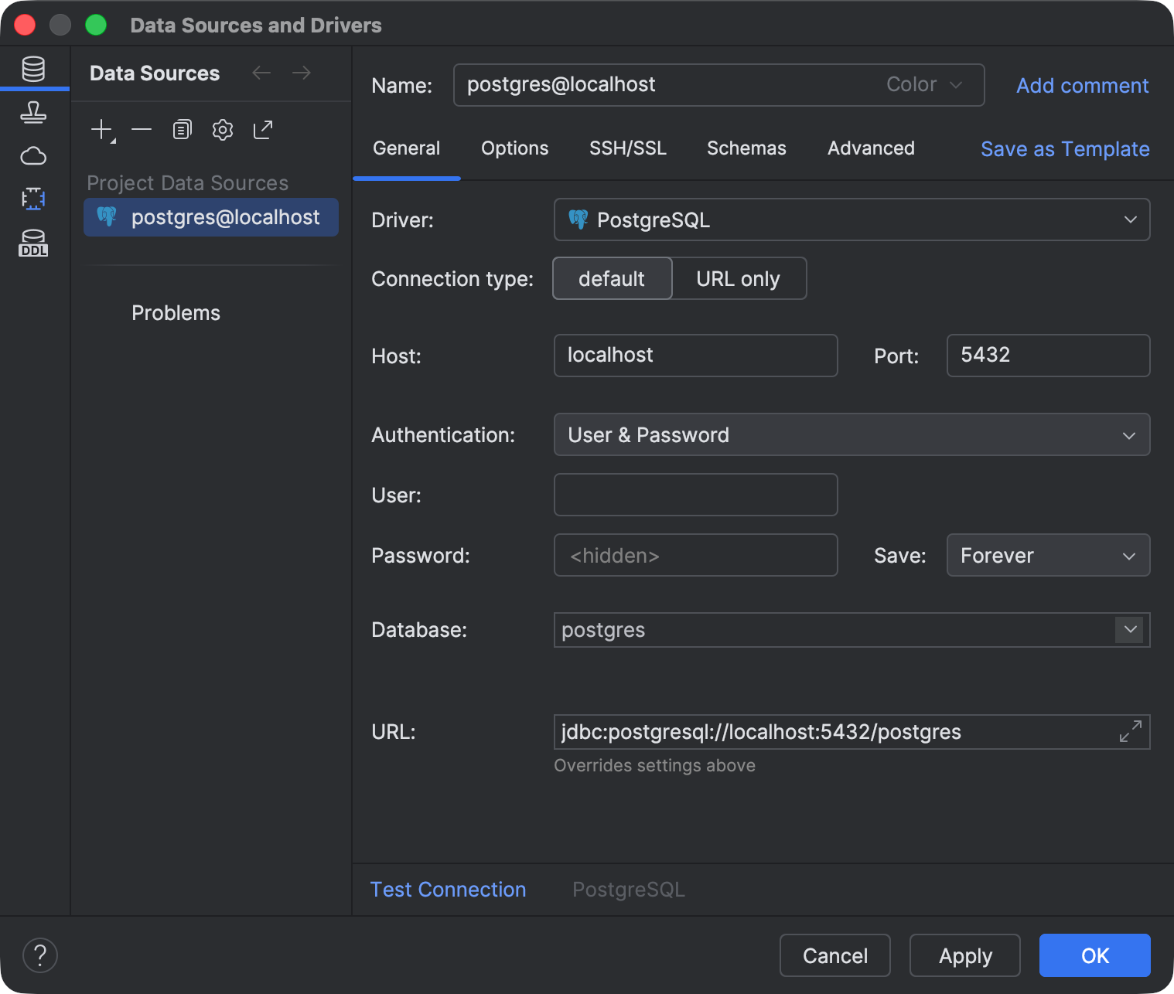The height and width of the screenshot is (994, 1174).
Task: Select the Problems item in sidebar
Action: (176, 312)
